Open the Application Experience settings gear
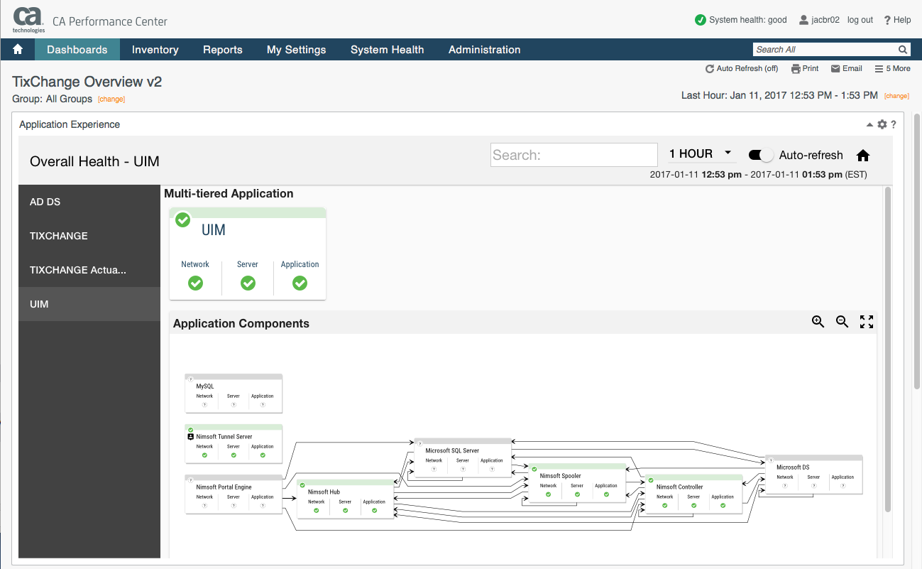Image resolution: width=922 pixels, height=569 pixels. coord(881,124)
